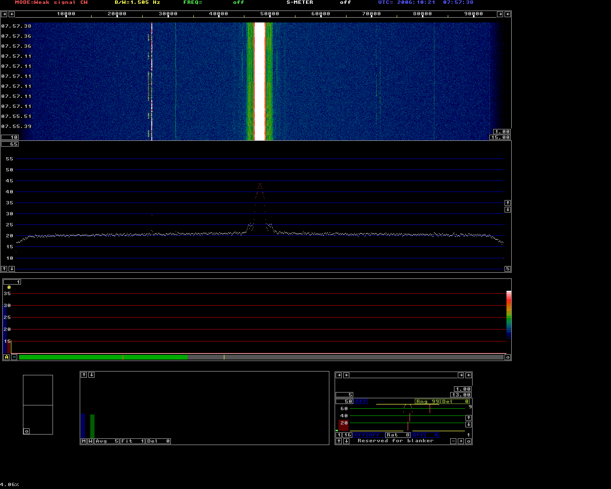Toggle the 'M' button left of Avg

pos(84,441)
